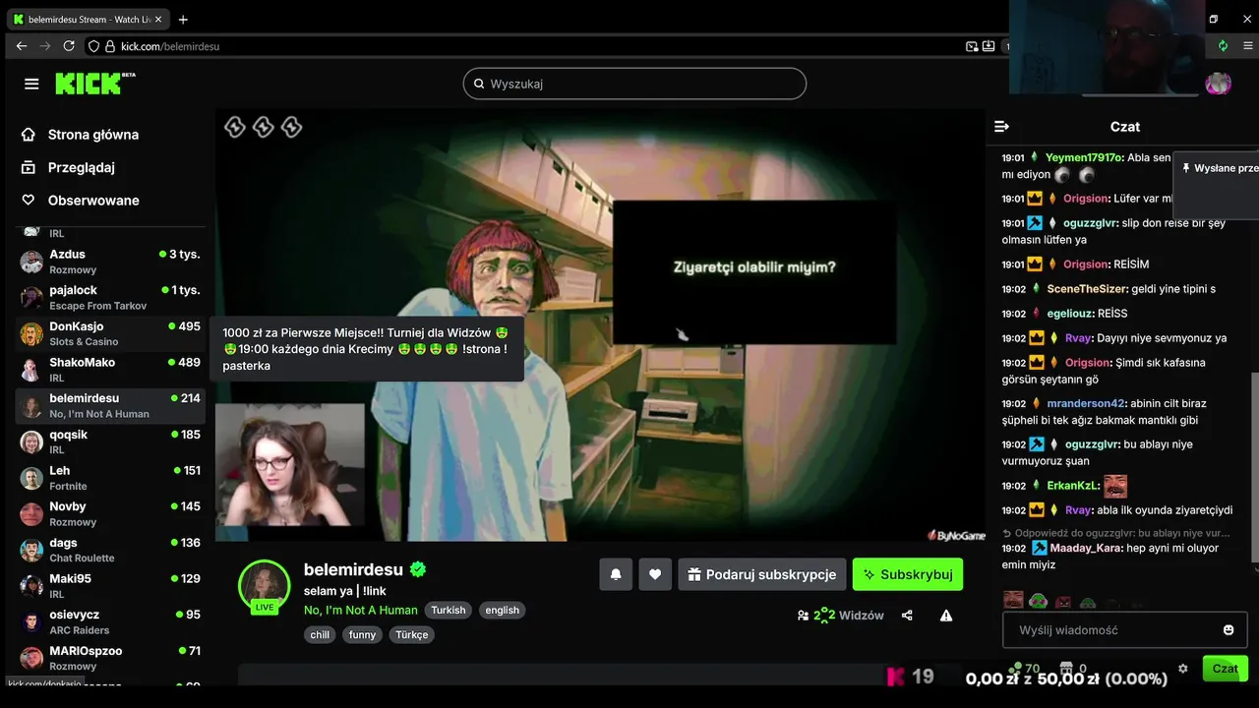Image resolution: width=1259 pixels, height=708 pixels.
Task: Open the Maki95 channel
Action: coord(110,586)
